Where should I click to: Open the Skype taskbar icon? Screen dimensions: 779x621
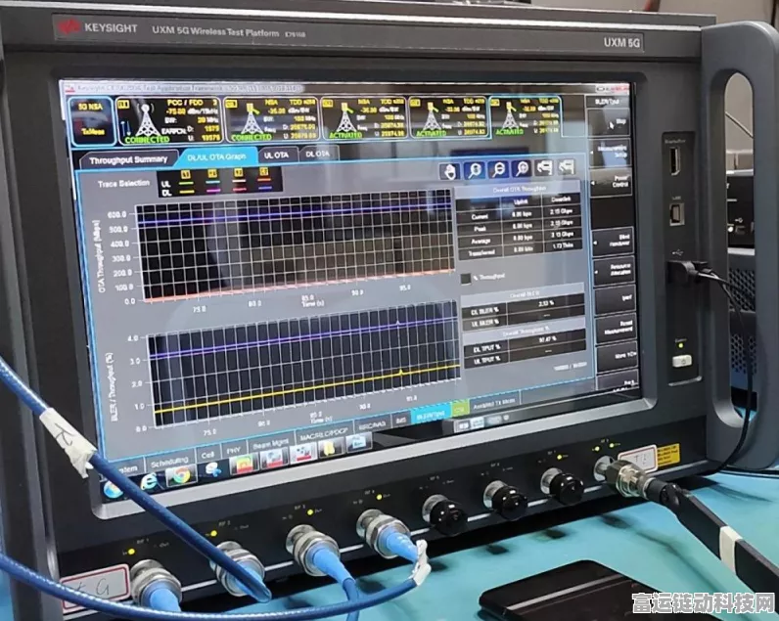(x=213, y=468)
